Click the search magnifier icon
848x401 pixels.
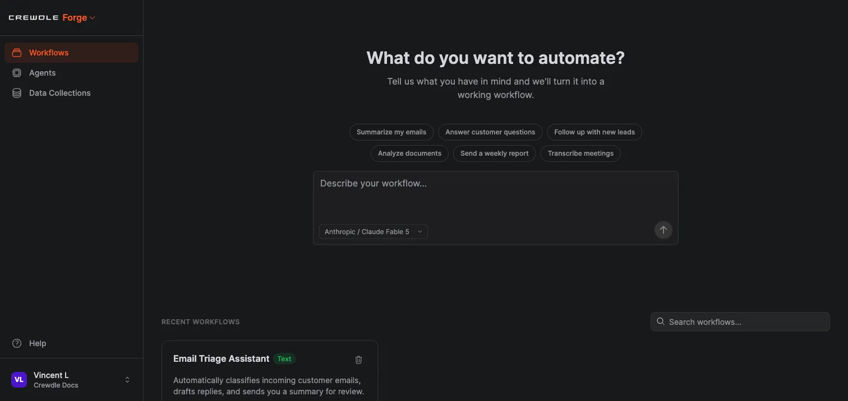pyautogui.click(x=661, y=322)
